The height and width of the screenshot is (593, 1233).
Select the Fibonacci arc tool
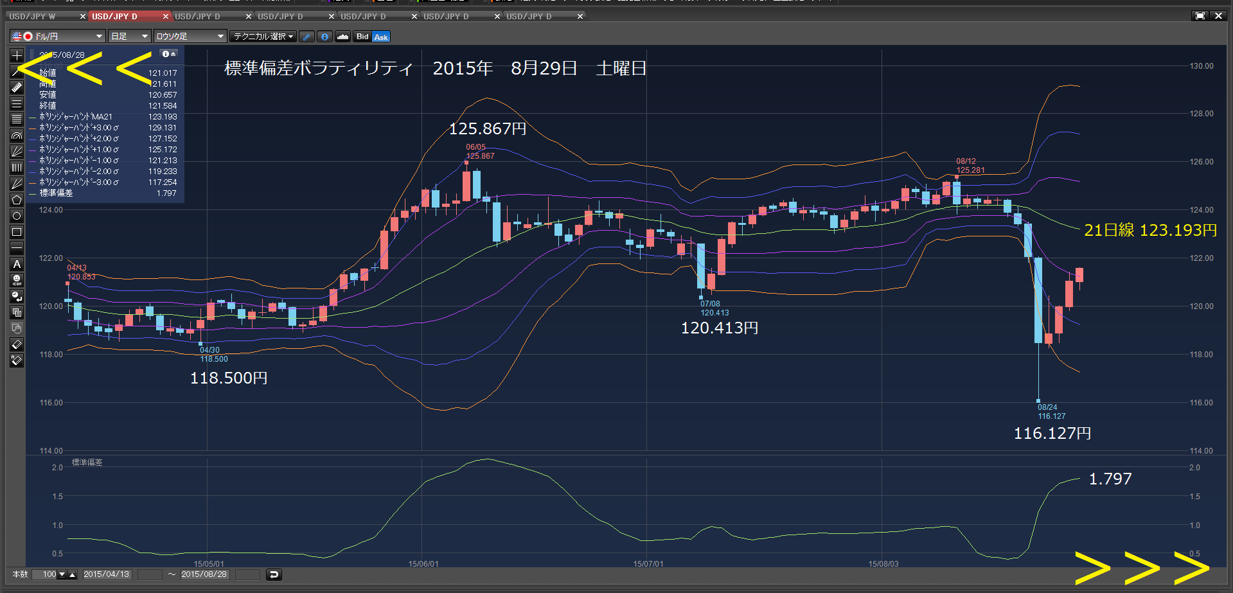click(x=17, y=136)
